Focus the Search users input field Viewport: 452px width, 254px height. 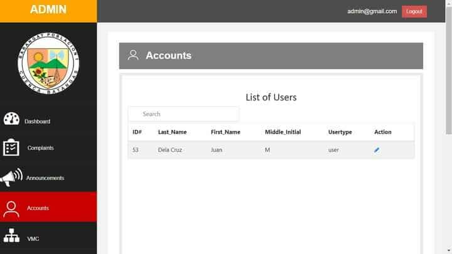click(x=183, y=114)
